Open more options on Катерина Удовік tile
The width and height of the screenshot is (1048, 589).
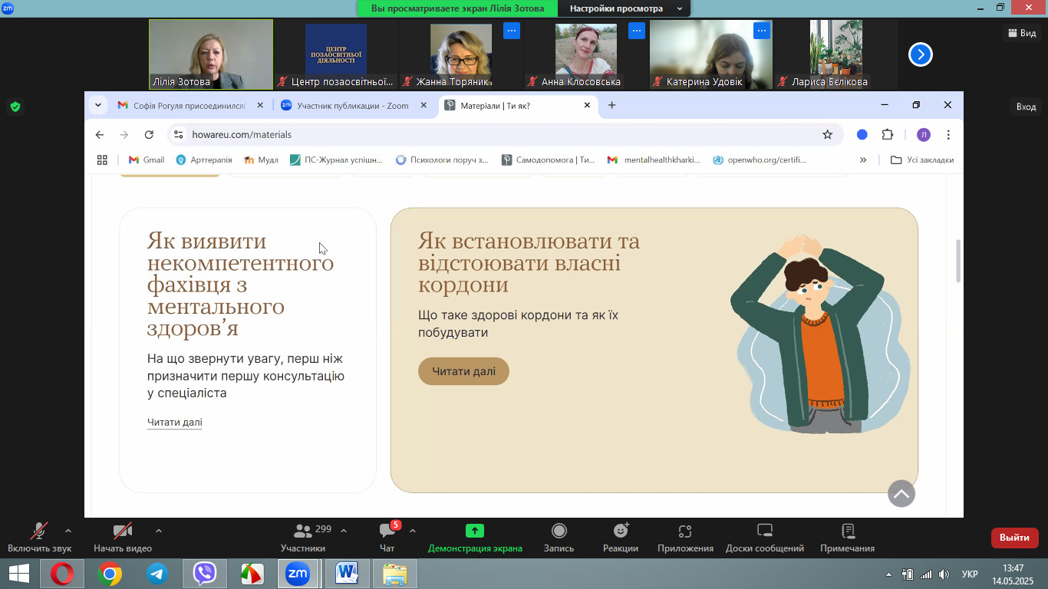coord(761,31)
